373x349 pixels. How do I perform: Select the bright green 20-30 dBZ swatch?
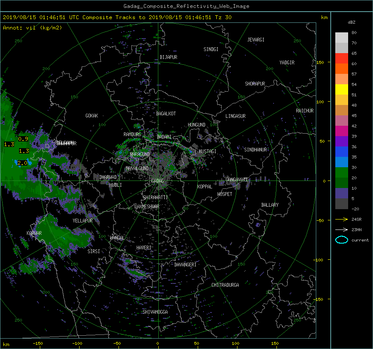tap(342, 172)
